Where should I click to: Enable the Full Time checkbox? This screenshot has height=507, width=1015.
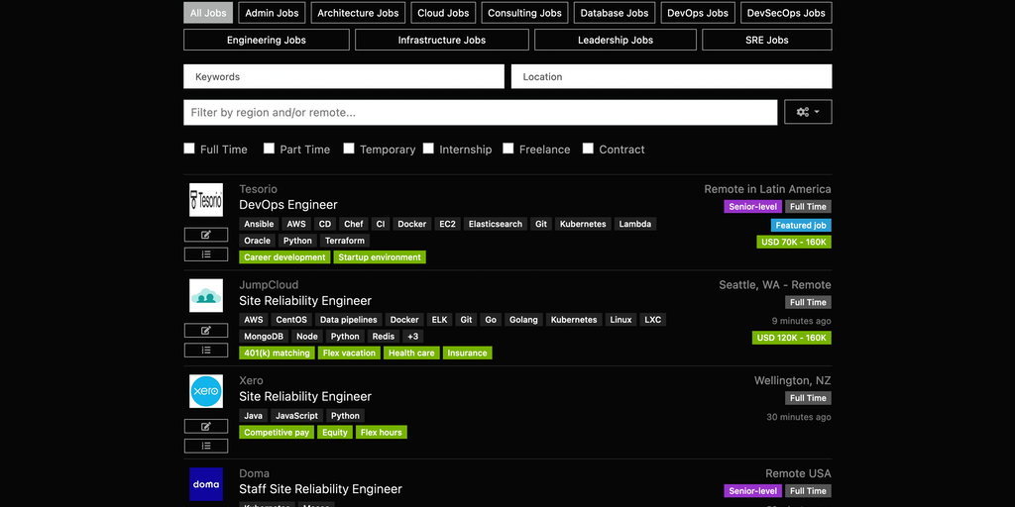coord(189,149)
